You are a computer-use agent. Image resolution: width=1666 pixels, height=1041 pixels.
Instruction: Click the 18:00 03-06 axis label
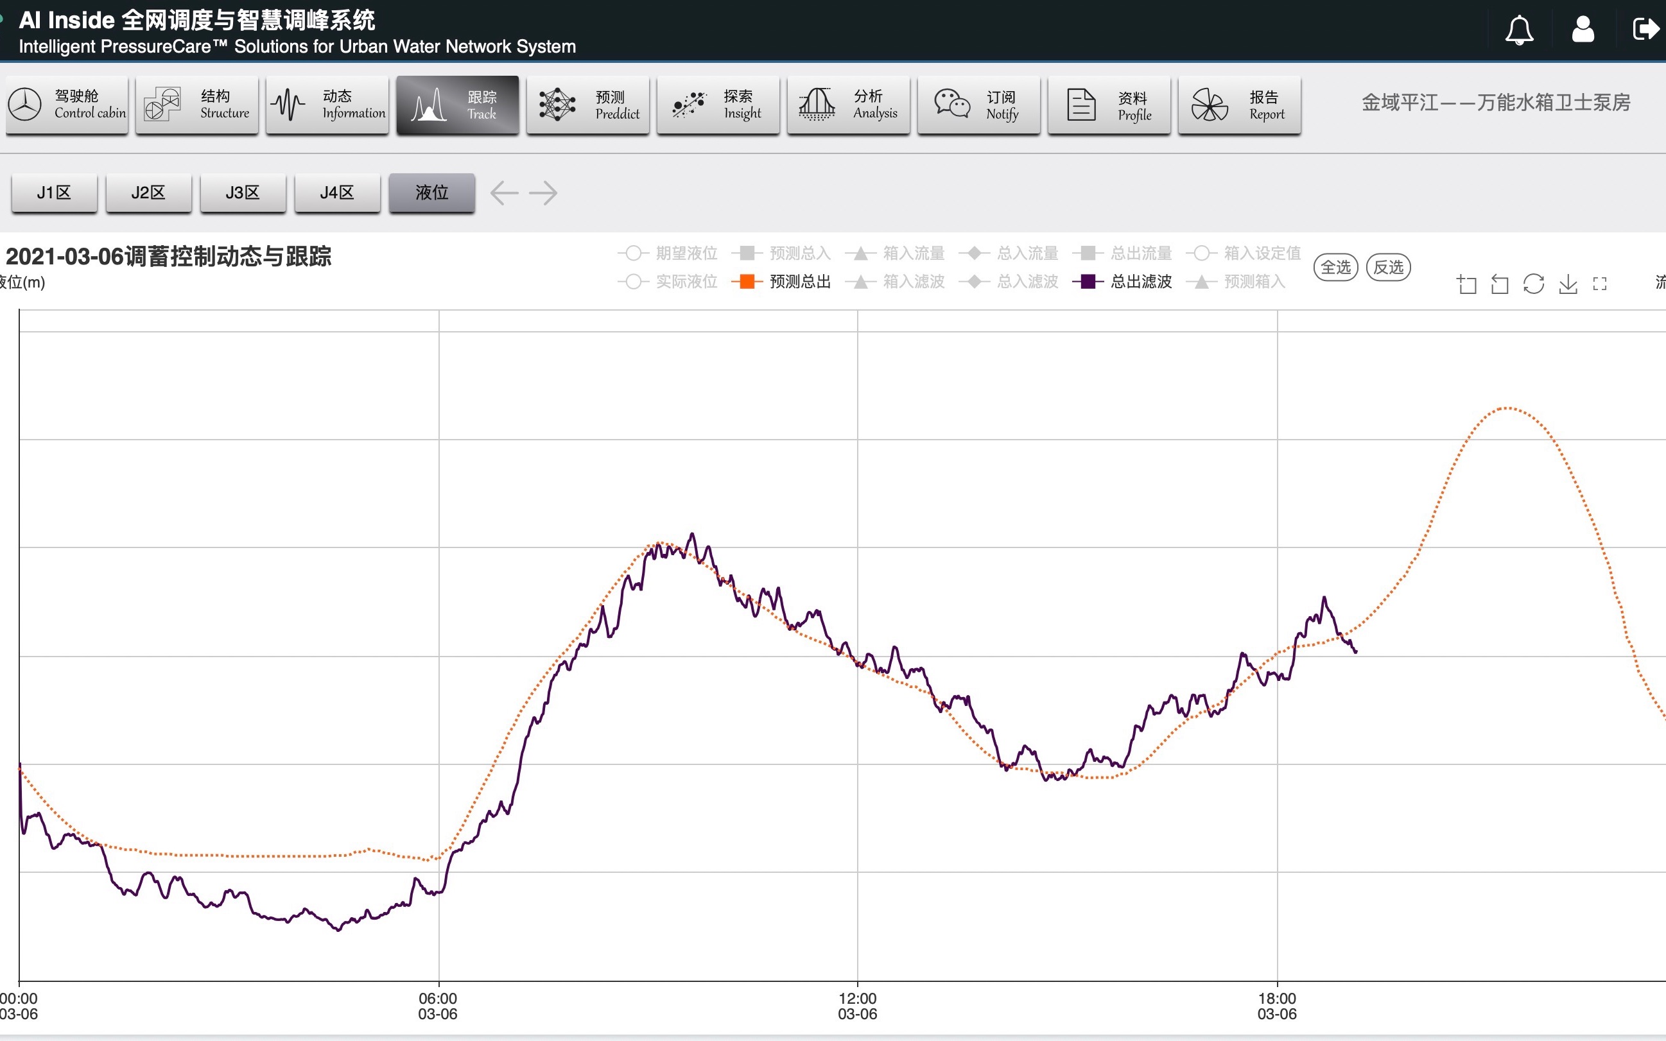pyautogui.click(x=1277, y=1006)
